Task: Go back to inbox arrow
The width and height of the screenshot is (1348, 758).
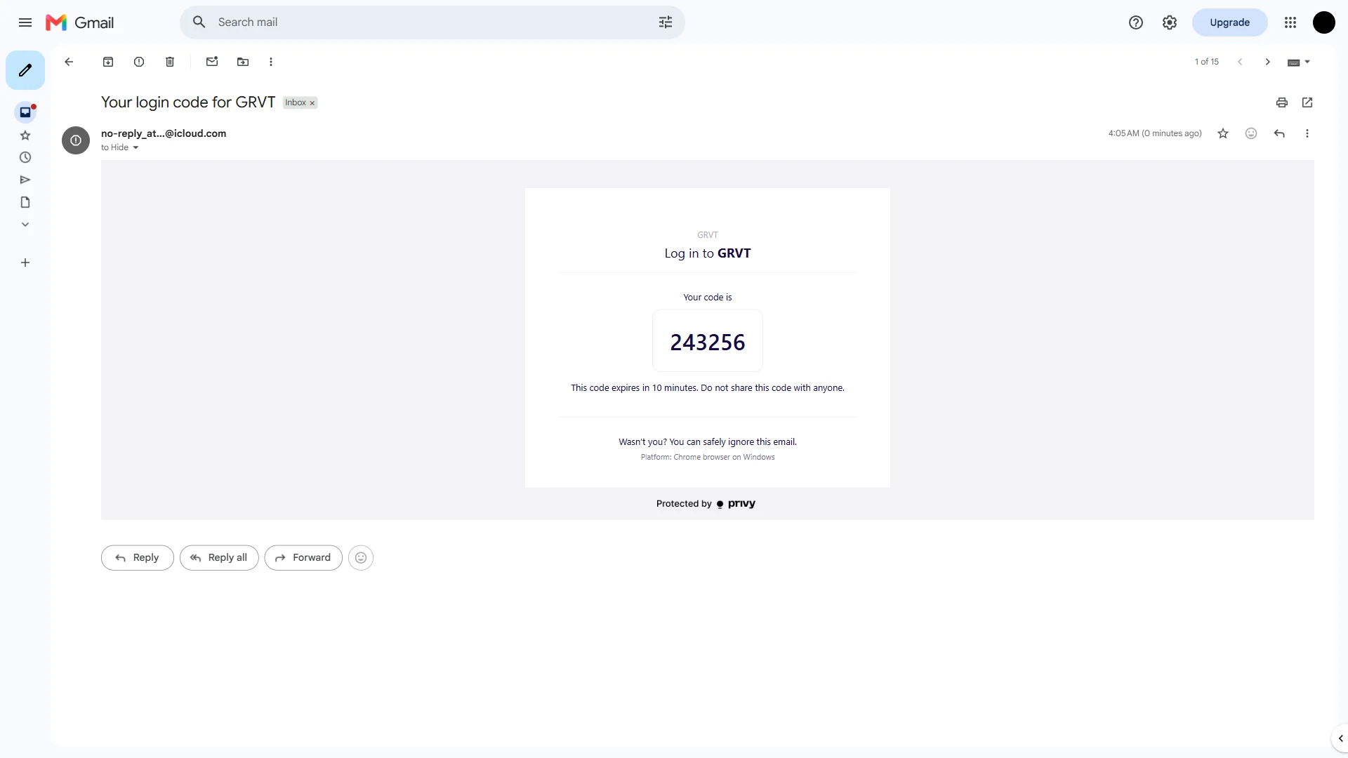Action: click(x=69, y=62)
